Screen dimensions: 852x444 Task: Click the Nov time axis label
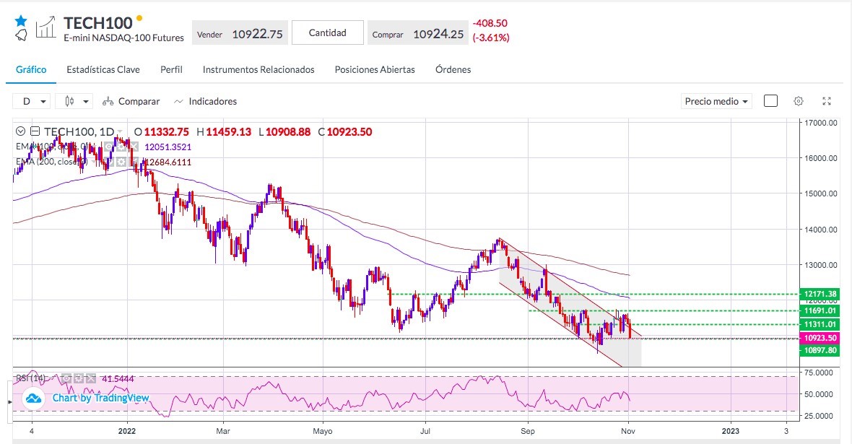[628, 431]
